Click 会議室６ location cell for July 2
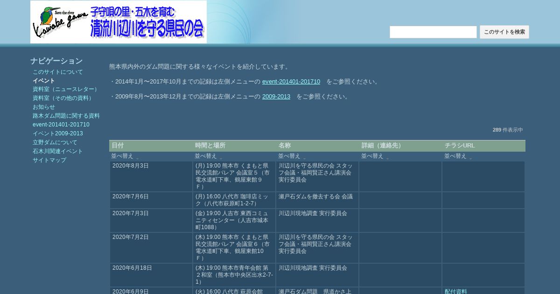Screen dimensions: 560x294 [234, 248]
